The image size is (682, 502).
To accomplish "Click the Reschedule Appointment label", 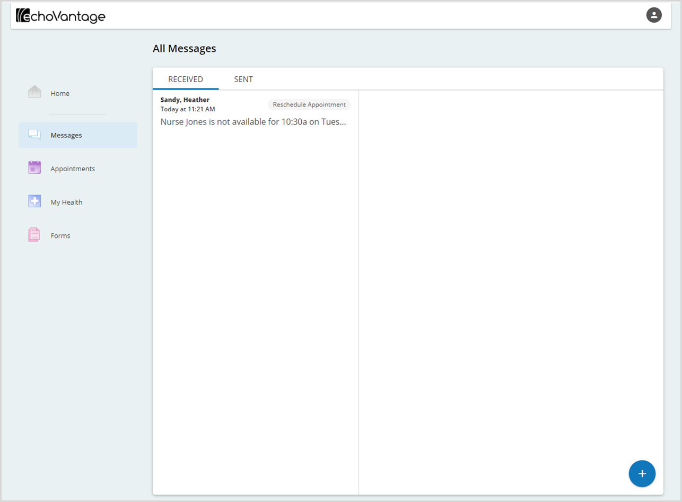I will (309, 104).
